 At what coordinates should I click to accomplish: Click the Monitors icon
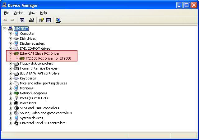16,88
